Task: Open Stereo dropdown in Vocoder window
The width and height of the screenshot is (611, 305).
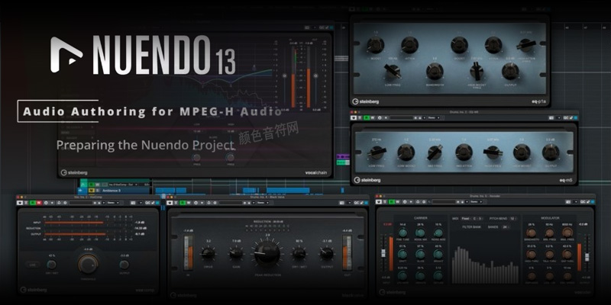Action: click(x=476, y=202)
